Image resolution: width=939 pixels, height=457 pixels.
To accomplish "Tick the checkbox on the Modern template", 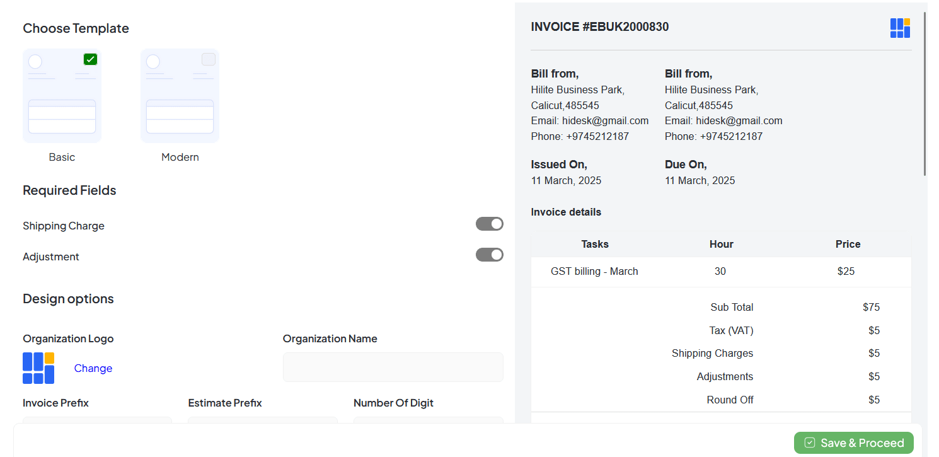I will pos(208,59).
